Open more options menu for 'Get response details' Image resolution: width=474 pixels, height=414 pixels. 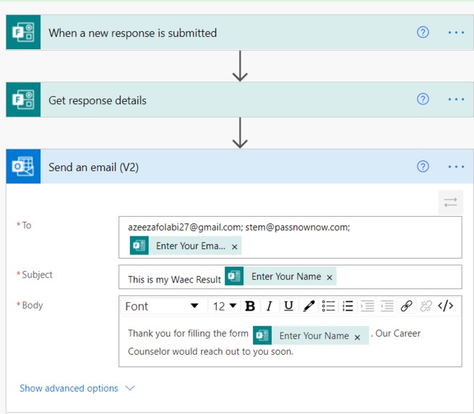coord(456,99)
